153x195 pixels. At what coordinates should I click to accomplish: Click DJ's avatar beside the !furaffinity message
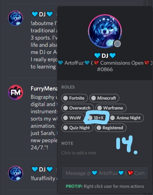click(x=16, y=173)
